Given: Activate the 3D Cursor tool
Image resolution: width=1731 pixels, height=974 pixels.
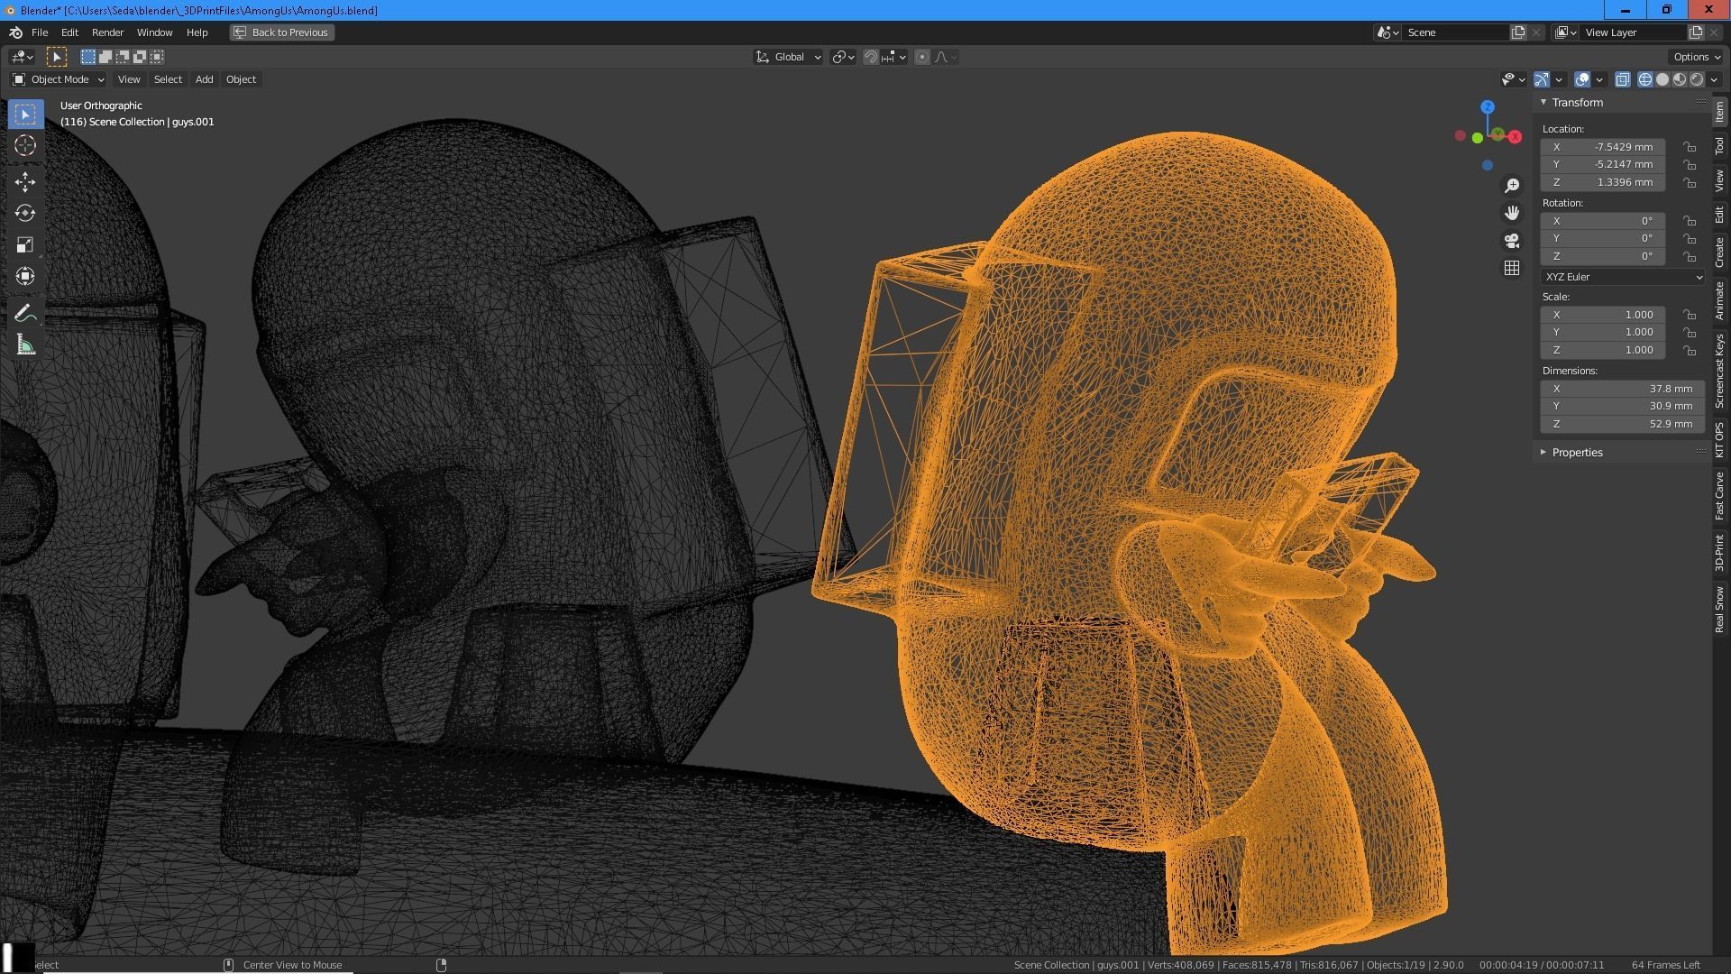Looking at the screenshot, I should pyautogui.click(x=25, y=145).
